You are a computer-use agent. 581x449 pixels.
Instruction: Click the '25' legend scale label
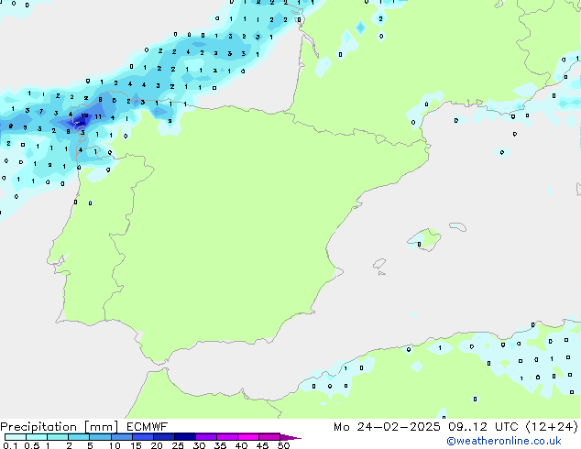[178, 445]
